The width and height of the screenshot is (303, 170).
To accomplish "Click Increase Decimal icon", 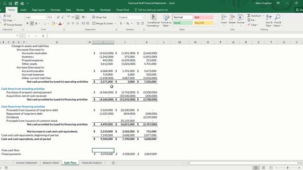I will 138,24.
